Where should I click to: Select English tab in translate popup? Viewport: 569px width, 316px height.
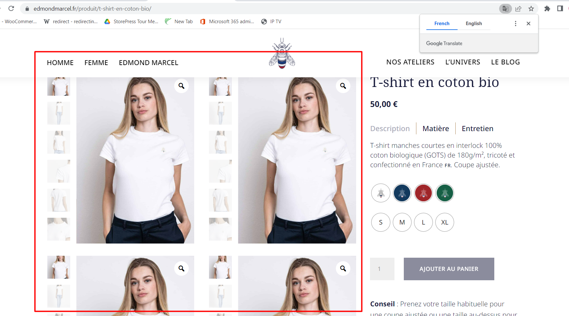pos(474,24)
